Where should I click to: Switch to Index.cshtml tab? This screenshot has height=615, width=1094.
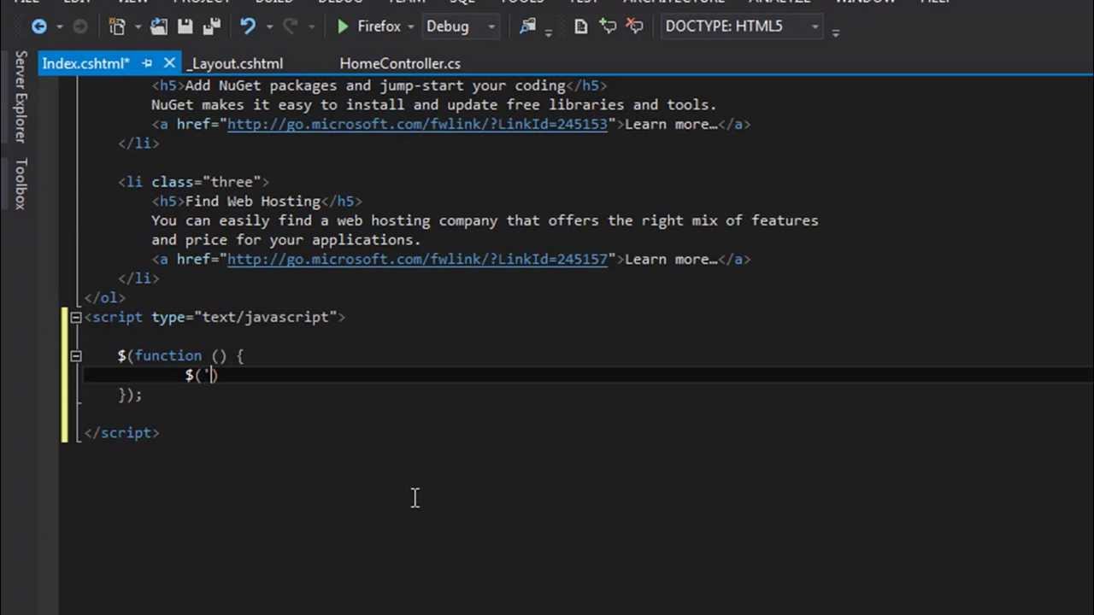[85, 63]
